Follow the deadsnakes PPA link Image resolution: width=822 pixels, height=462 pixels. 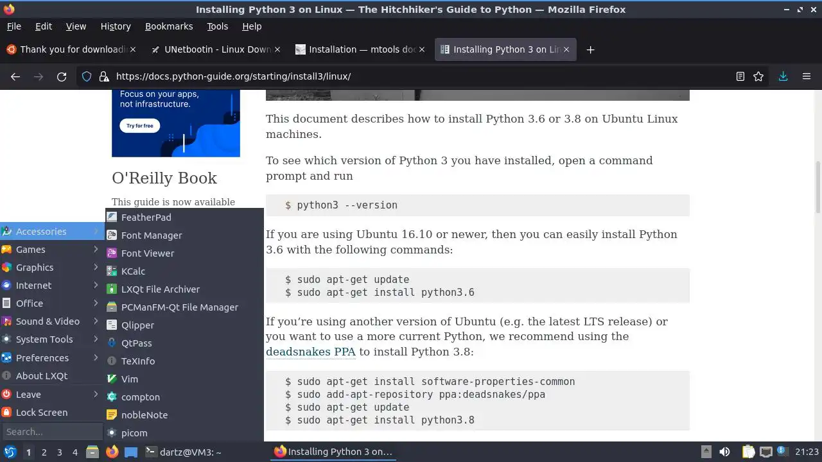point(311,352)
